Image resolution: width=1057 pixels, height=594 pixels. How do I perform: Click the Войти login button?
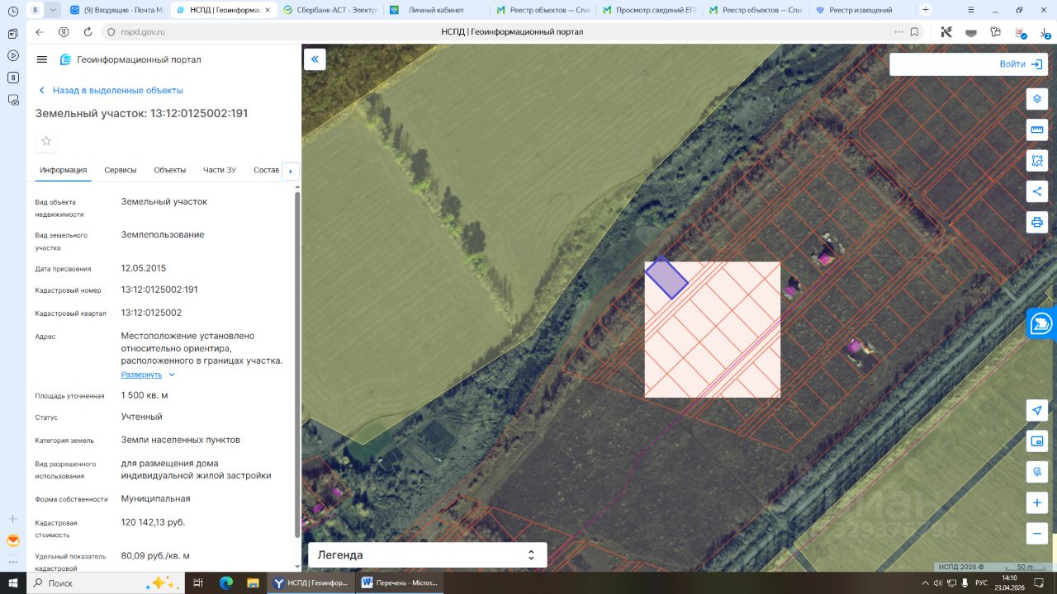(1021, 64)
